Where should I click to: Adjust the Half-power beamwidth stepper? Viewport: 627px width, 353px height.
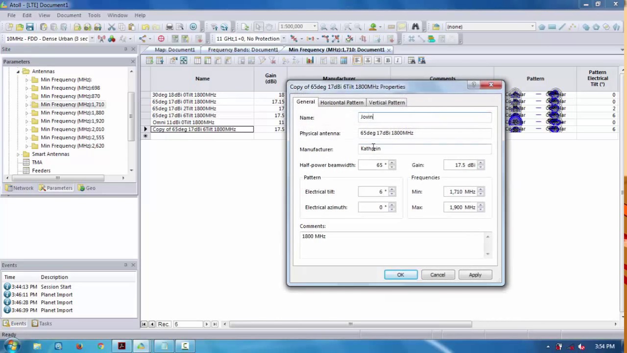[x=391, y=165]
